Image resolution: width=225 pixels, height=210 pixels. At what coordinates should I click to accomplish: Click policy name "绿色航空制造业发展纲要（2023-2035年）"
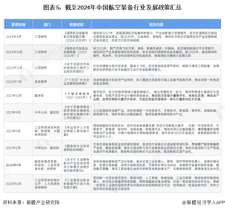coord(76,52)
